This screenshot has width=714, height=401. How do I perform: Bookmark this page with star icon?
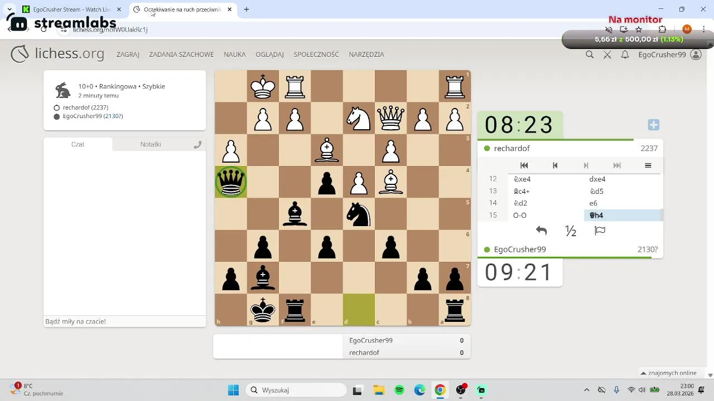[x=639, y=29]
